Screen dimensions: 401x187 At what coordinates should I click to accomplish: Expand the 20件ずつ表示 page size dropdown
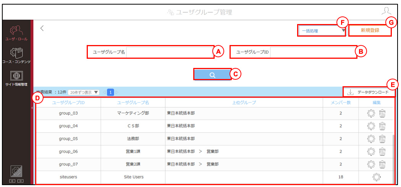click(84, 92)
